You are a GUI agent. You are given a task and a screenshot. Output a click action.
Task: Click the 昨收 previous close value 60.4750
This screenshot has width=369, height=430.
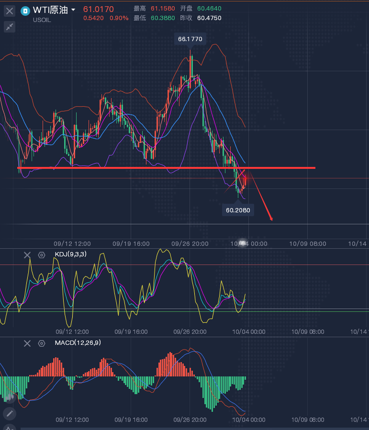click(209, 18)
